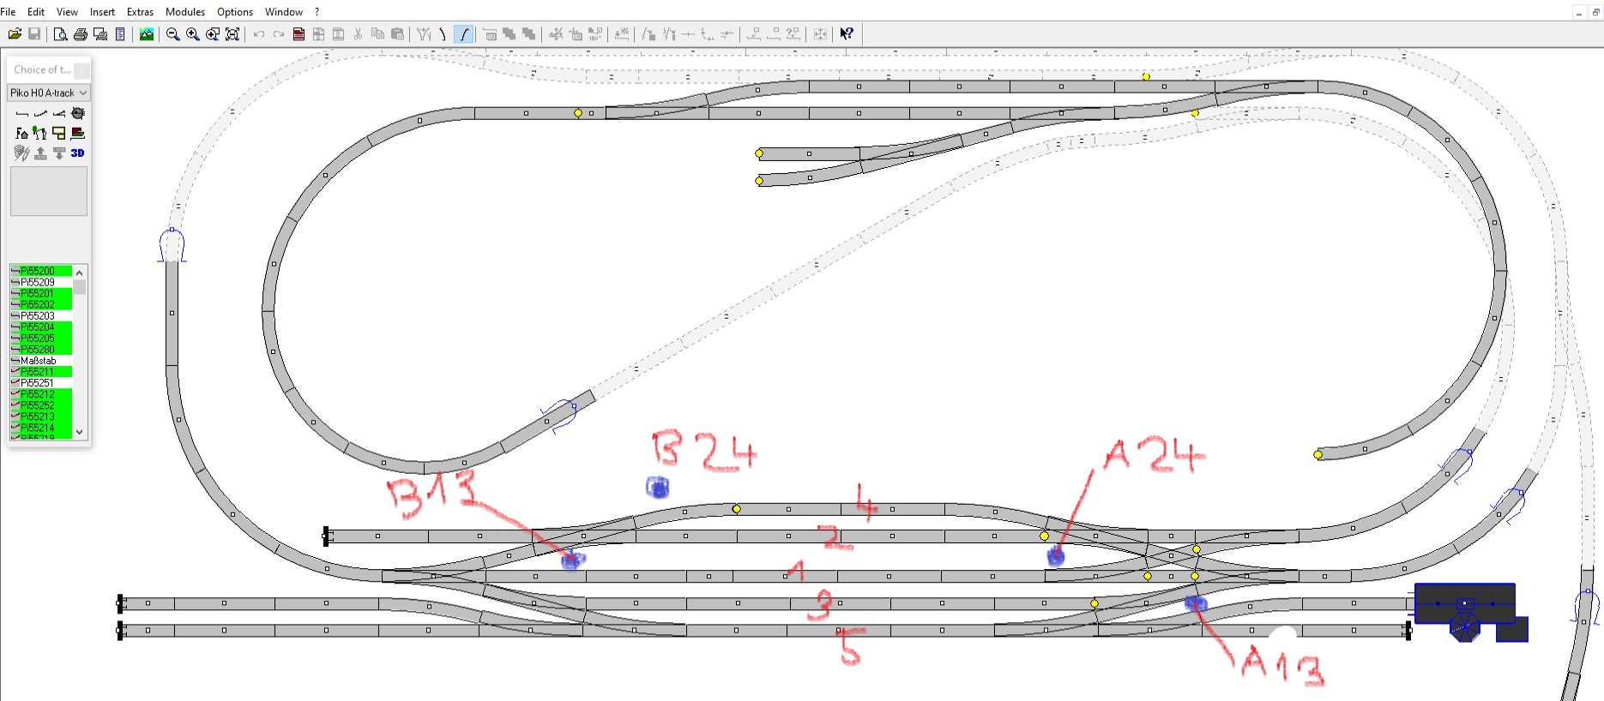The image size is (1604, 701).
Task: Click the turntable icon in track palette
Action: [x=78, y=113]
